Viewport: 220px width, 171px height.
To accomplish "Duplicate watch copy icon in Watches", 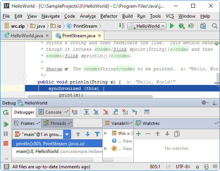I will (177, 134).
